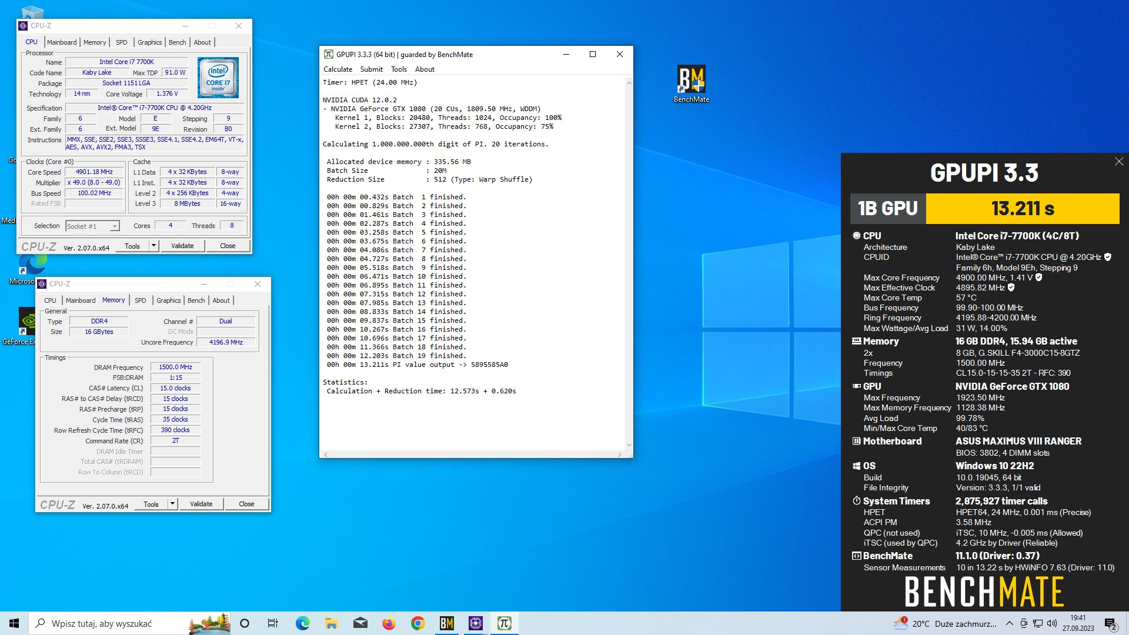The height and width of the screenshot is (635, 1129).
Task: Open Task View on the taskbar
Action: [x=273, y=623]
